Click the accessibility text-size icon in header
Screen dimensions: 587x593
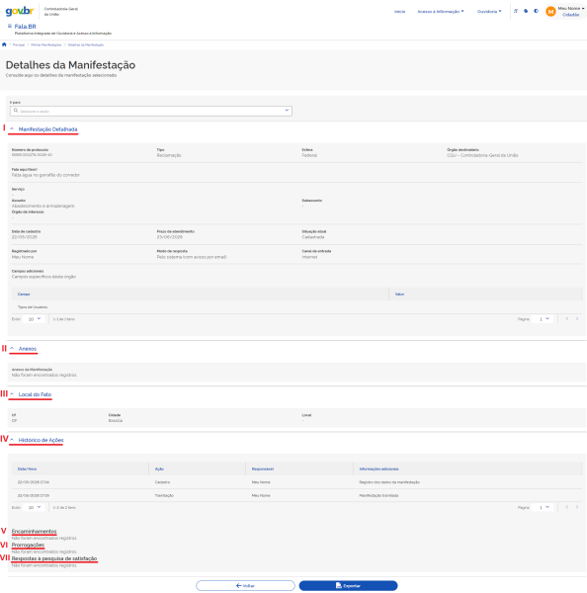(x=516, y=11)
